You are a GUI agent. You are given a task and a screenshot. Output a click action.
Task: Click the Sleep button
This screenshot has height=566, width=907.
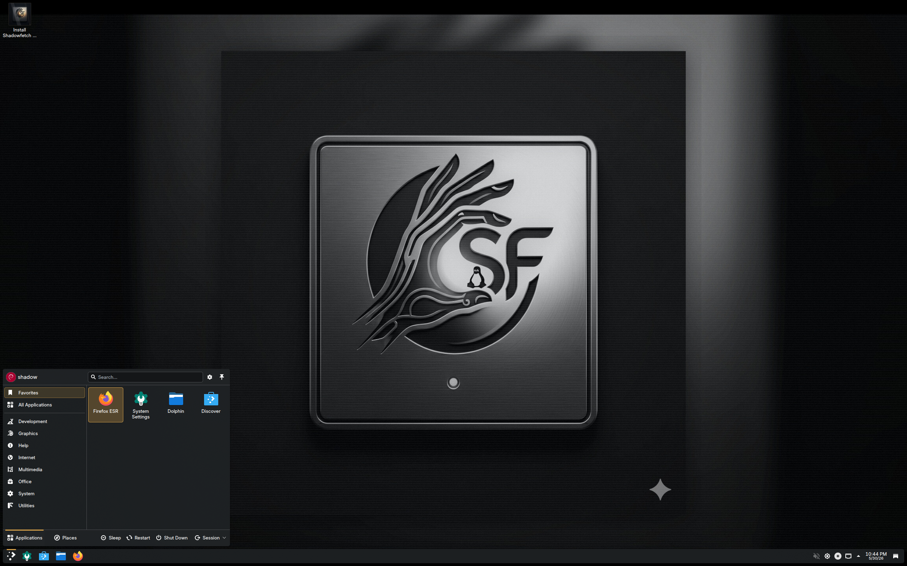pos(111,538)
